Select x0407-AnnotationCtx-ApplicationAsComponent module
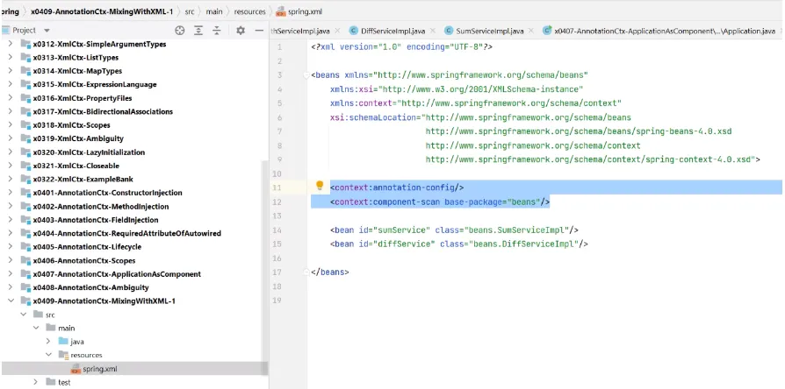The height and width of the screenshot is (389, 785). (117, 274)
